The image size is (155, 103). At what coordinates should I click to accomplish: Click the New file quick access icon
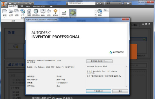point(10,3)
